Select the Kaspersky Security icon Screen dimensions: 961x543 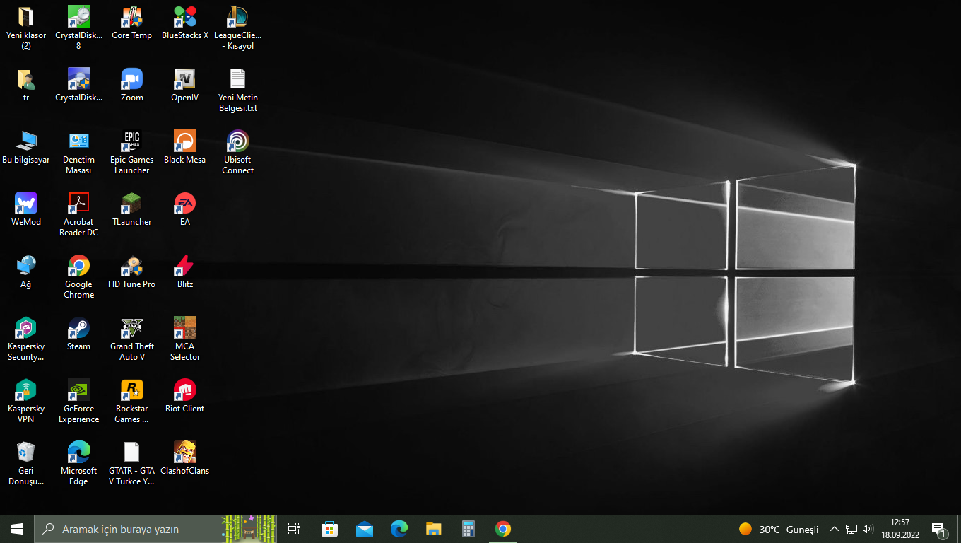(26, 328)
